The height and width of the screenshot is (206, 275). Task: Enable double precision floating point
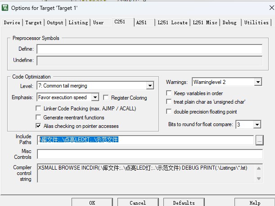pos(169,112)
